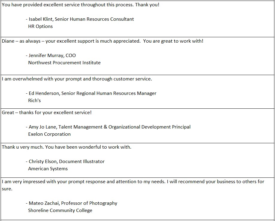This screenshot has height=221, width=275.
Task: Click the Shoreline Community College text
Action: pyautogui.click(x=60, y=210)
